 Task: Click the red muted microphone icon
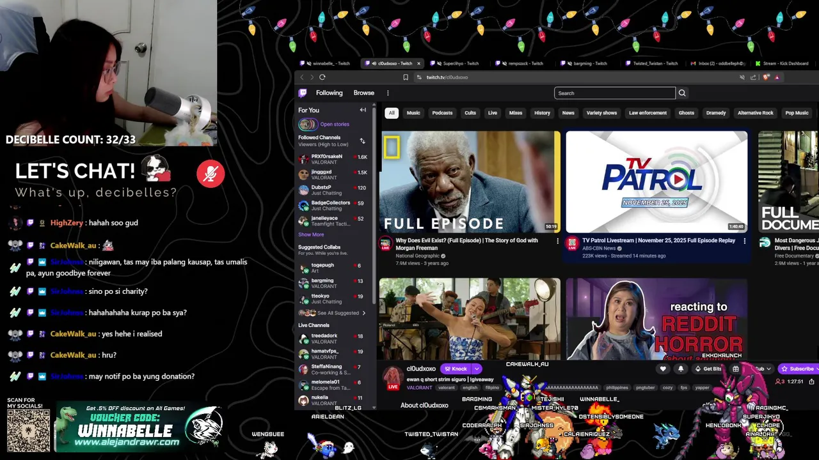coord(211,173)
